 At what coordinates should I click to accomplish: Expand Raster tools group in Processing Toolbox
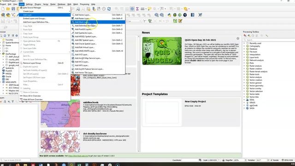pyautogui.click(x=244, y=74)
